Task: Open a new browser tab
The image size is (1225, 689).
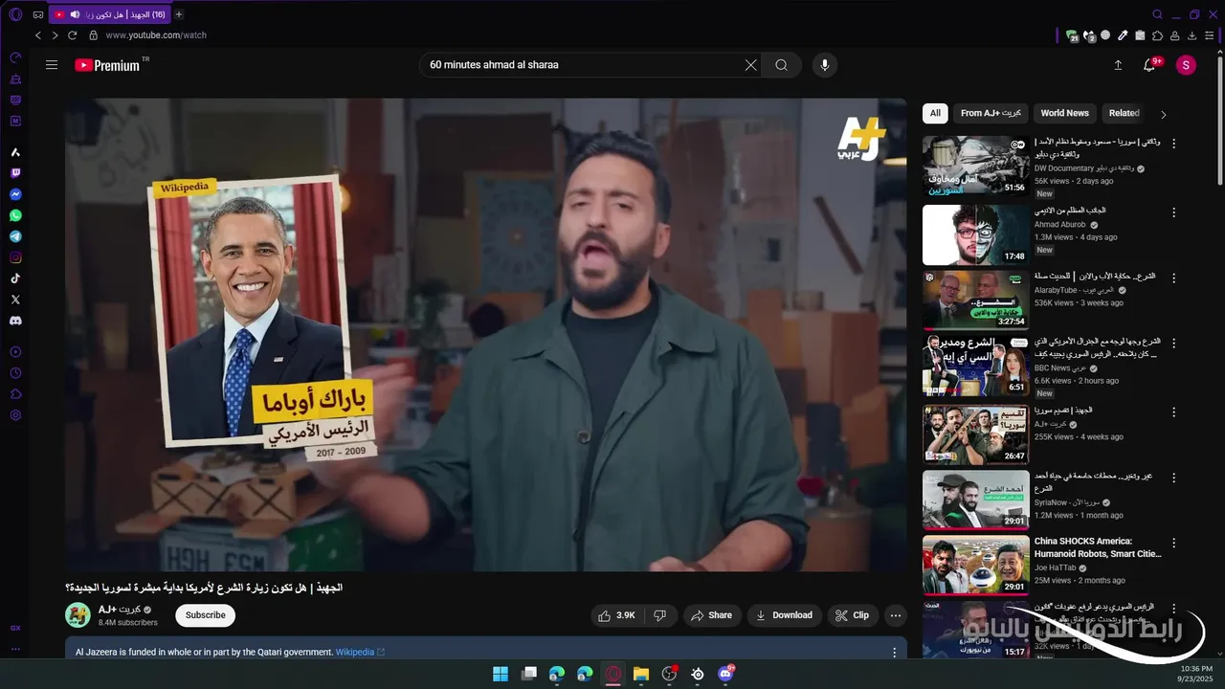Action: click(x=179, y=14)
